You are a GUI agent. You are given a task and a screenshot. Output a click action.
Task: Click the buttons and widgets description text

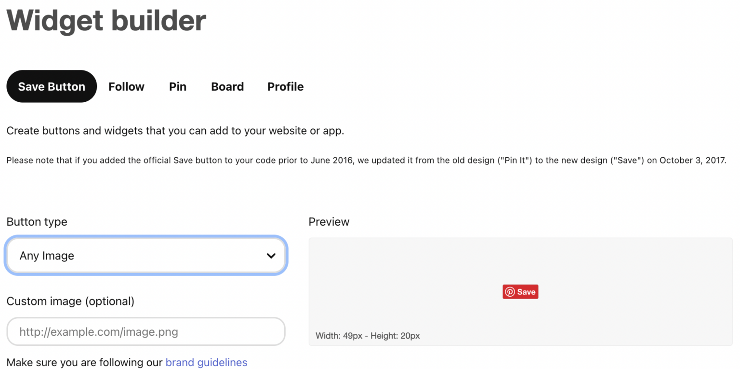(175, 130)
